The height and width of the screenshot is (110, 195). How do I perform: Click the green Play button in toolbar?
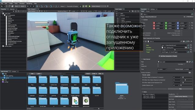[90, 6]
